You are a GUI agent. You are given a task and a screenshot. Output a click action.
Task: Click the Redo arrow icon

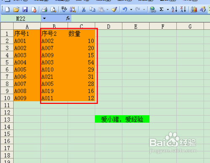point(138,10)
